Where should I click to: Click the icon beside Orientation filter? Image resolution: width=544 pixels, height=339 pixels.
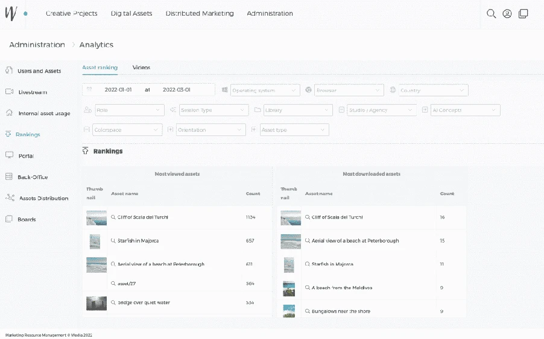click(x=170, y=129)
